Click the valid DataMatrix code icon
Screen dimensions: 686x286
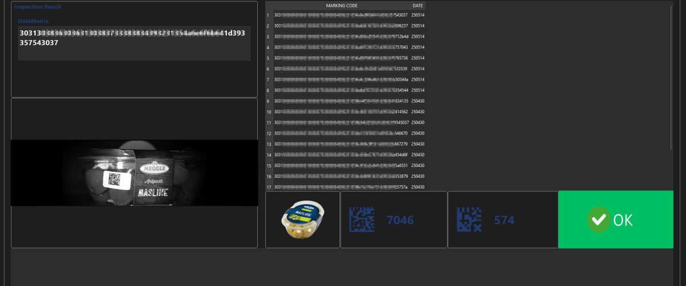[361, 220]
